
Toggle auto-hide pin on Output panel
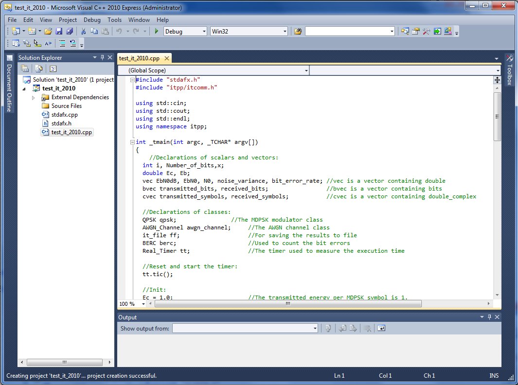click(489, 317)
